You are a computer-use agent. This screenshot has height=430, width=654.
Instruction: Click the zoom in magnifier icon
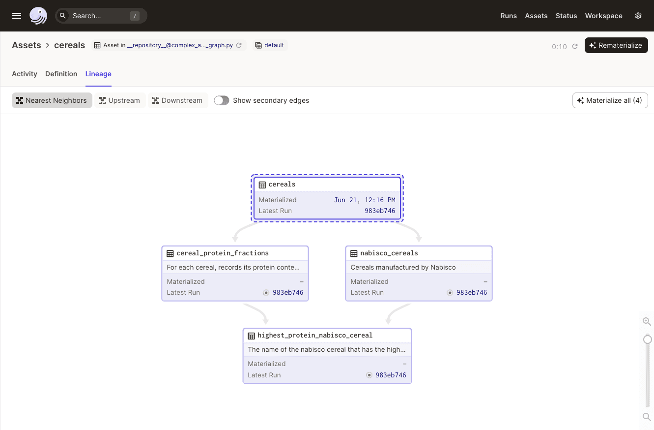click(647, 322)
